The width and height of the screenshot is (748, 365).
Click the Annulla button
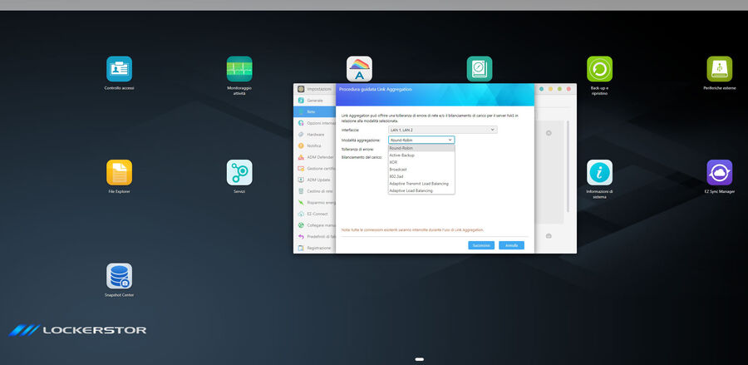tap(511, 245)
